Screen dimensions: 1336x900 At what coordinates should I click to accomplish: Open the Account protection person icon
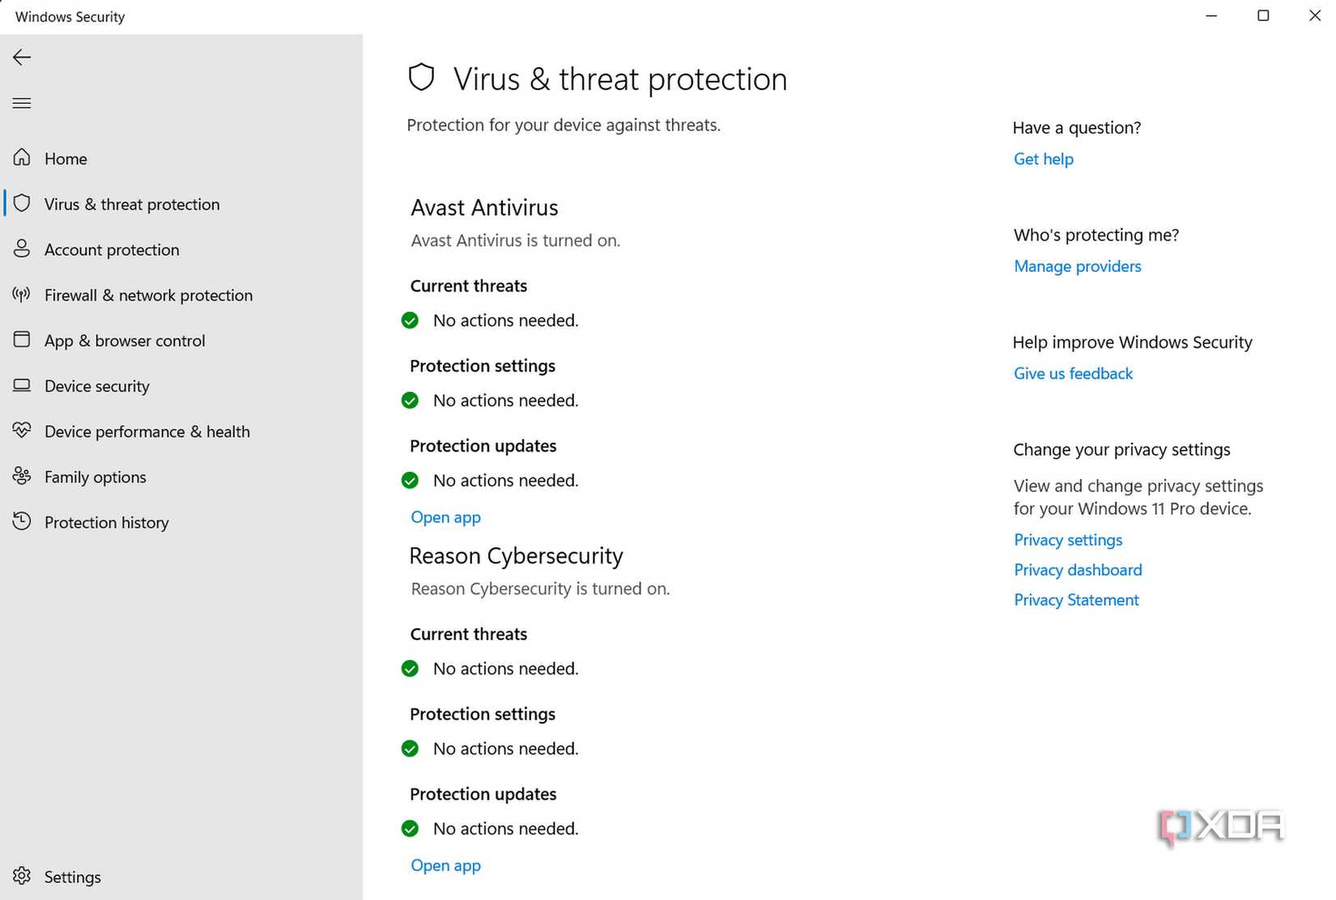[22, 248]
